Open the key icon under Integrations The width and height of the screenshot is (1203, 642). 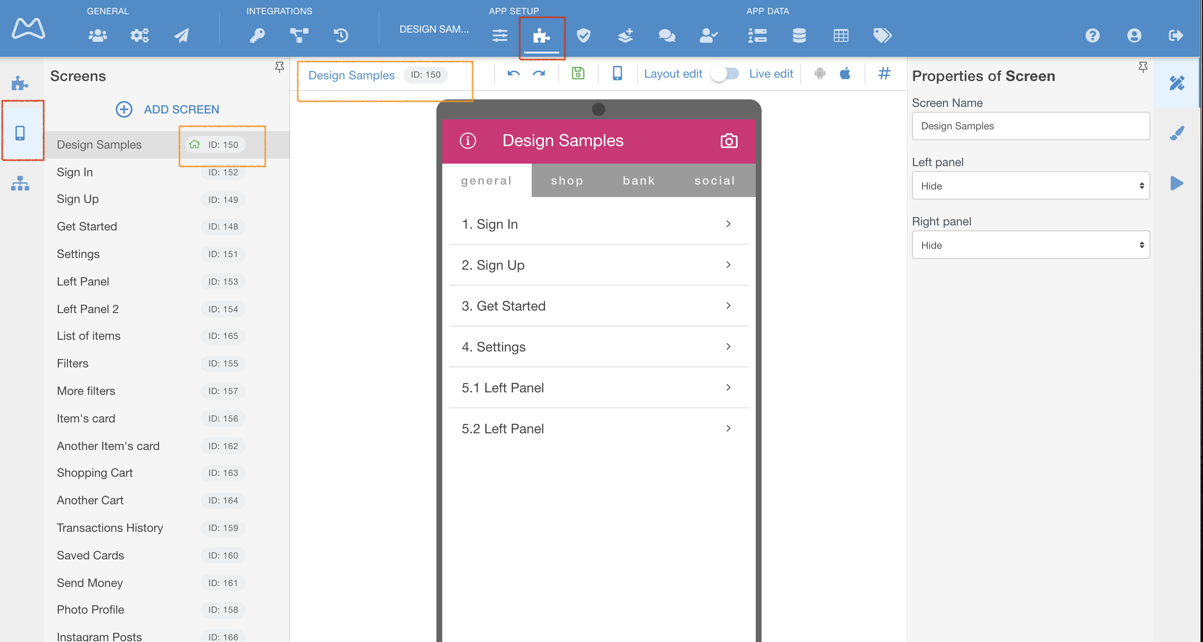[x=257, y=35]
